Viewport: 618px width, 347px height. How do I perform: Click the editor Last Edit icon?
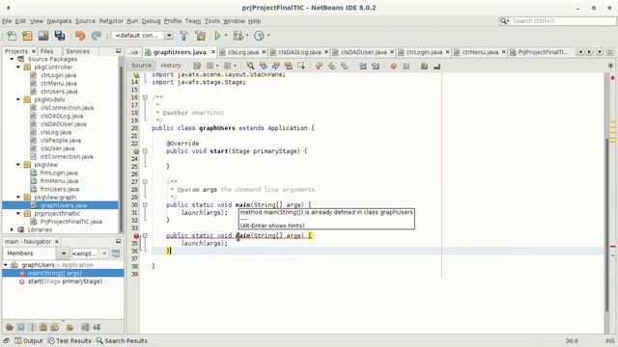point(197,67)
